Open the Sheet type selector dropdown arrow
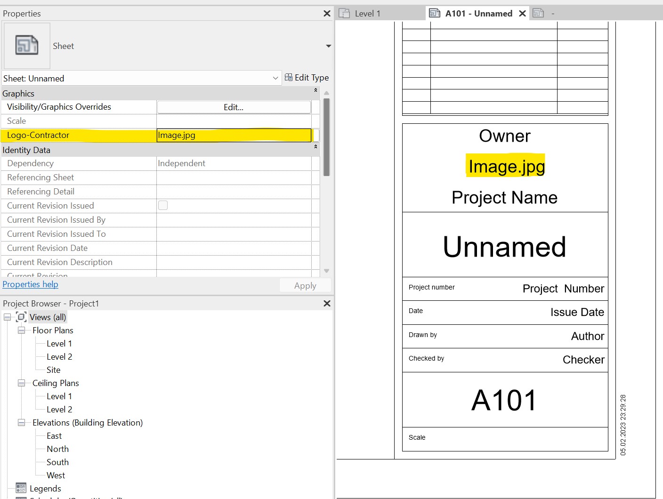The image size is (663, 499). point(328,46)
